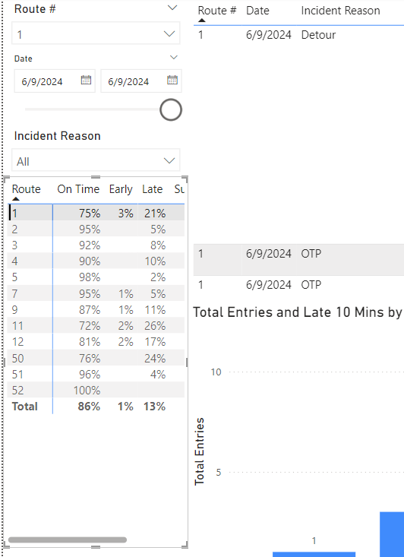Sort by Late column header
The height and width of the screenshot is (557, 404).
tap(153, 189)
